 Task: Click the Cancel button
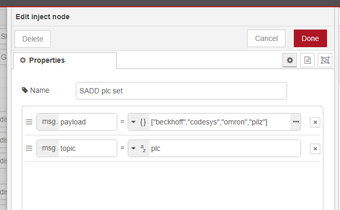click(x=266, y=38)
